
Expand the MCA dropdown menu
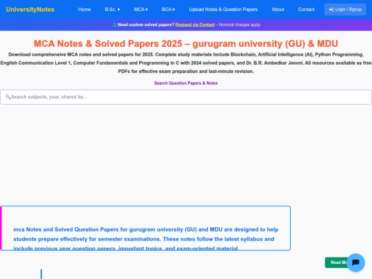pos(141,10)
